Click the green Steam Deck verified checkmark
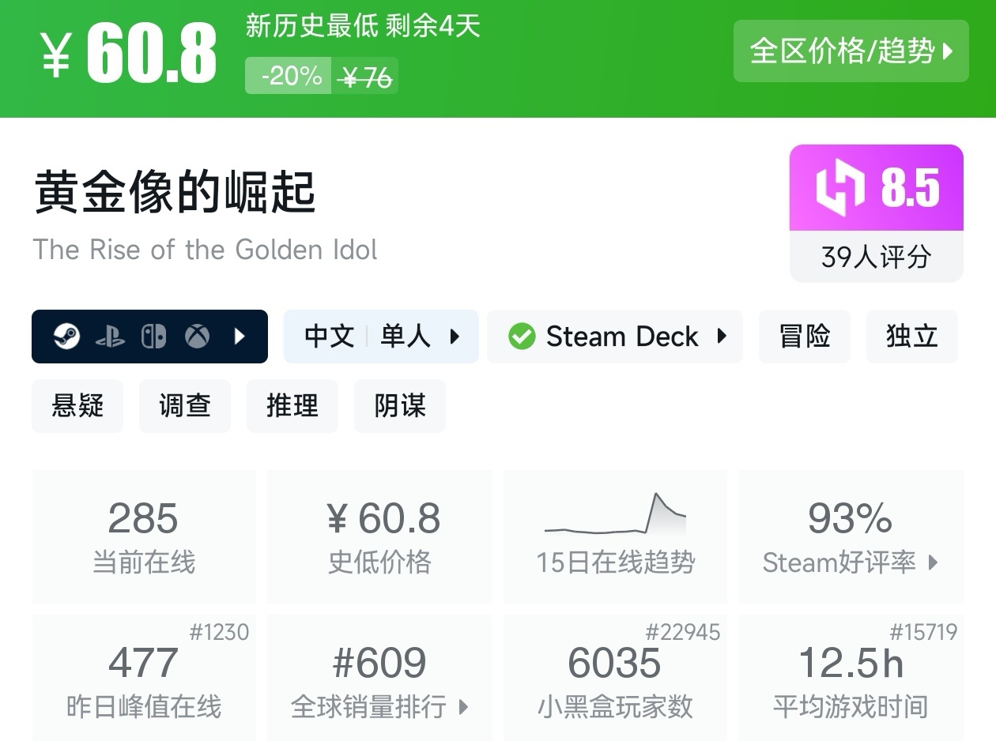Viewport: 996px width, 741px height. tap(522, 337)
